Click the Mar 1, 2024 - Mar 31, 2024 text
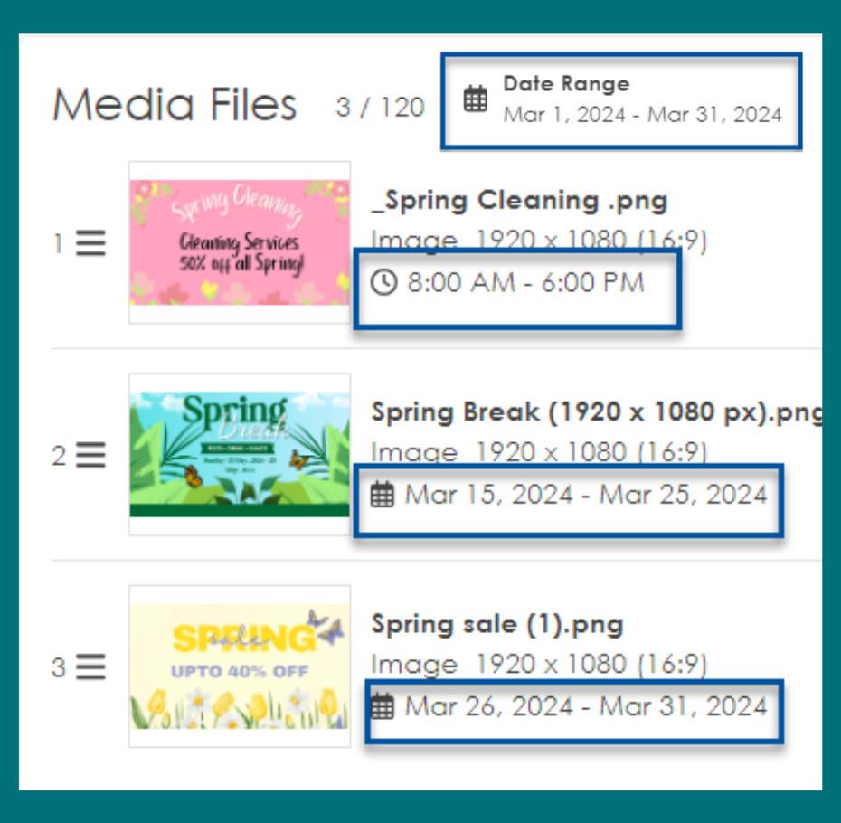This screenshot has width=841, height=823. pos(642,115)
